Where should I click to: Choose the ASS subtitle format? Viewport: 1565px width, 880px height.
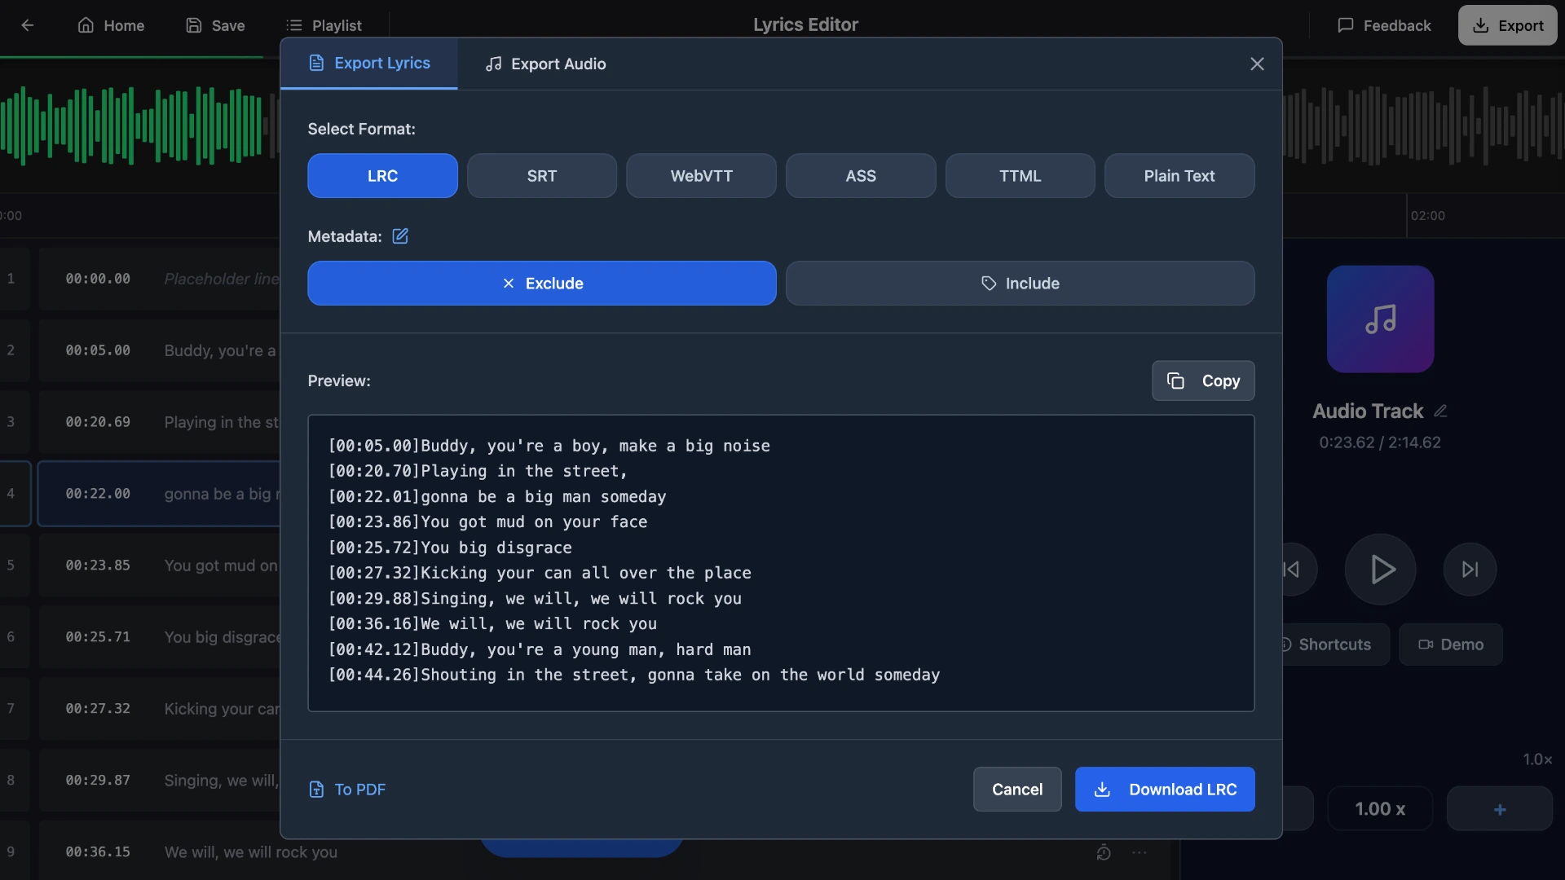coord(861,175)
